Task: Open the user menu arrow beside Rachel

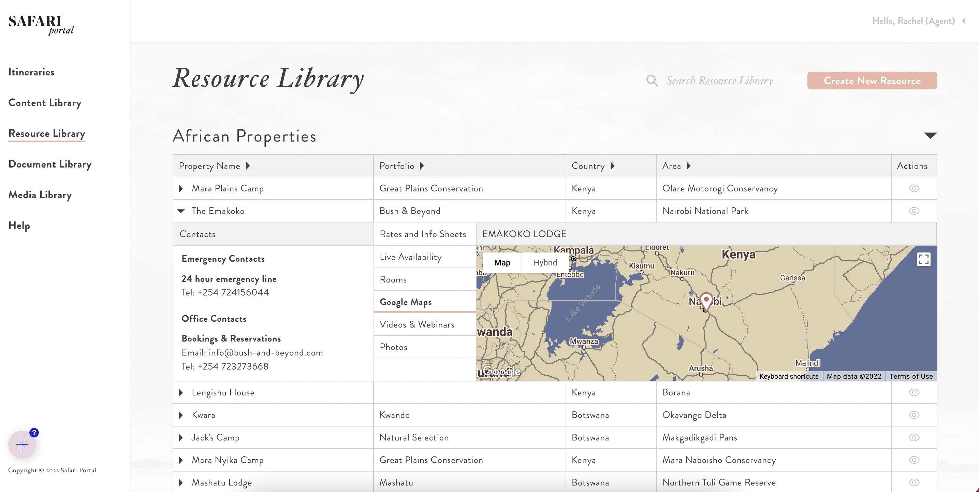Action: [964, 21]
